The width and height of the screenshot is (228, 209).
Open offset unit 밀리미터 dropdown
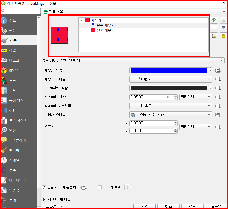(195, 127)
